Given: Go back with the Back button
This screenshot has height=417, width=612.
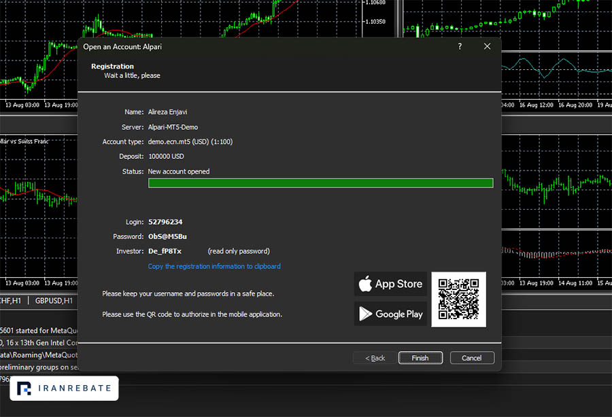Looking at the screenshot, I should click(x=375, y=358).
